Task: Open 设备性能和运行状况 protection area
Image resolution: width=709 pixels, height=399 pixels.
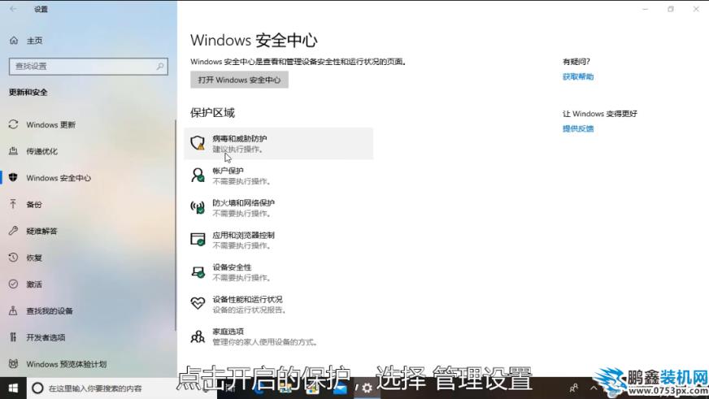Action: (279, 304)
